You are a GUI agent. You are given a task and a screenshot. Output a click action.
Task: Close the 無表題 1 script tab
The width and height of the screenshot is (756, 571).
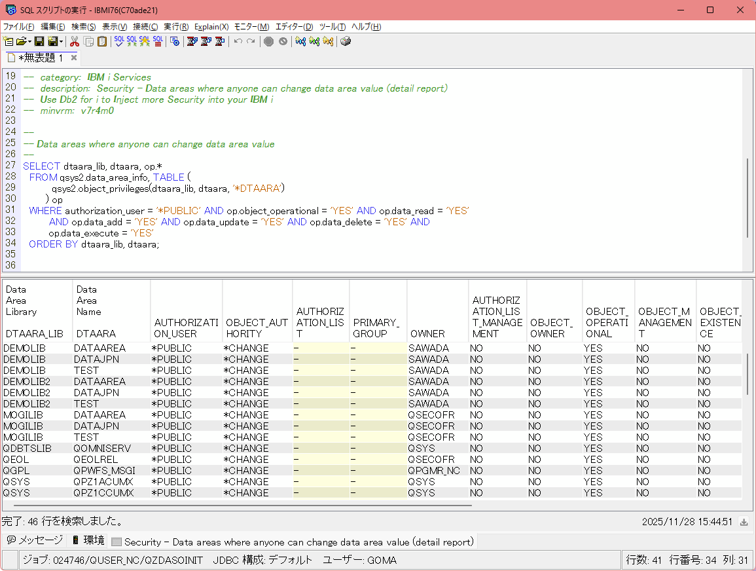pos(74,58)
